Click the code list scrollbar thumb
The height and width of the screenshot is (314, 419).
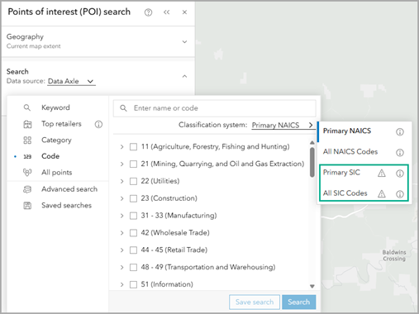[312, 162]
